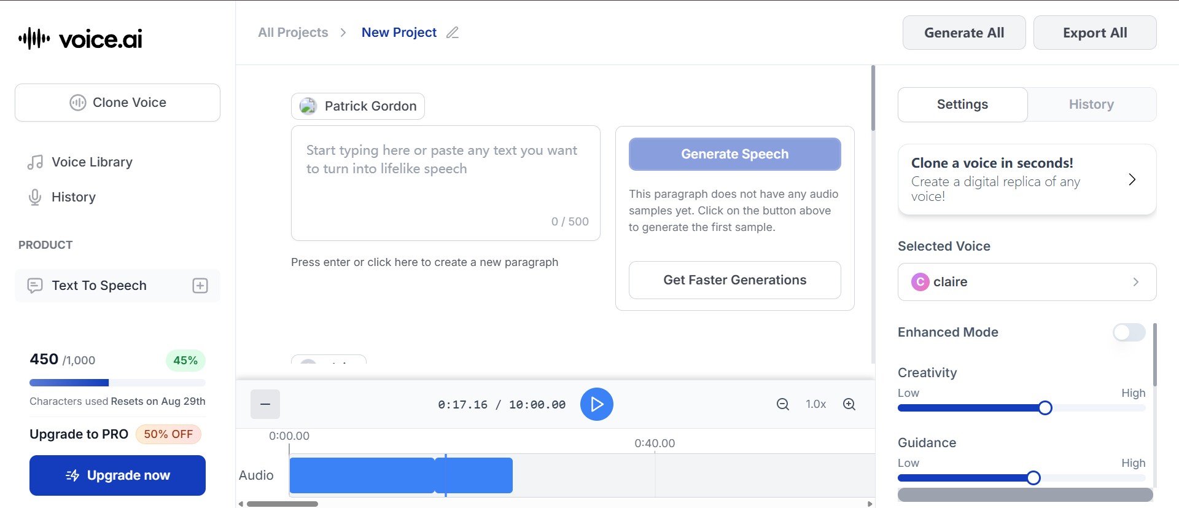Switch to the History tab in right panel

pos(1091,104)
